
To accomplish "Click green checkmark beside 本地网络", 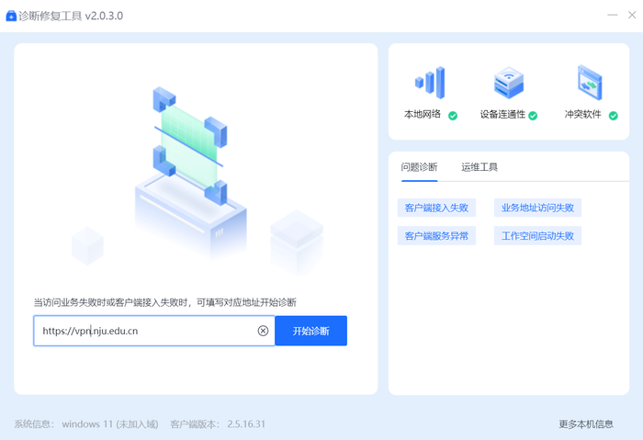I will 453,116.
